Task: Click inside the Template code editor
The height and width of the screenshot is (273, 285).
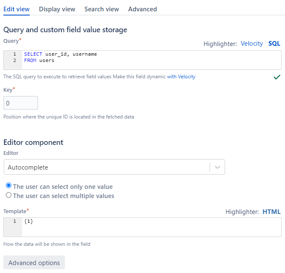Action: (x=151, y=227)
